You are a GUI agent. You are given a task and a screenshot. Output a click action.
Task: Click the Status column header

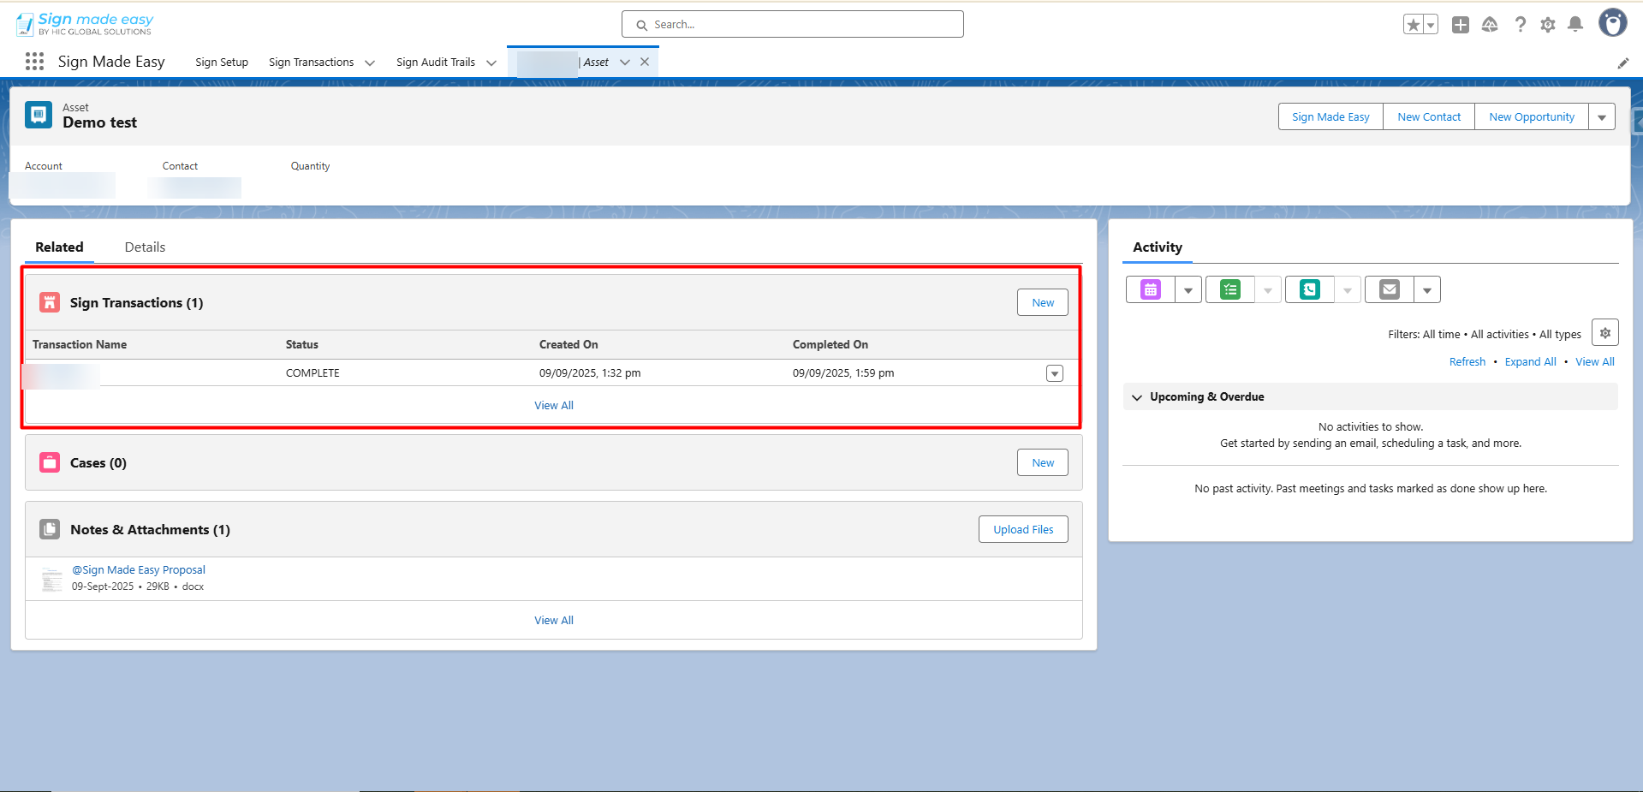(302, 344)
